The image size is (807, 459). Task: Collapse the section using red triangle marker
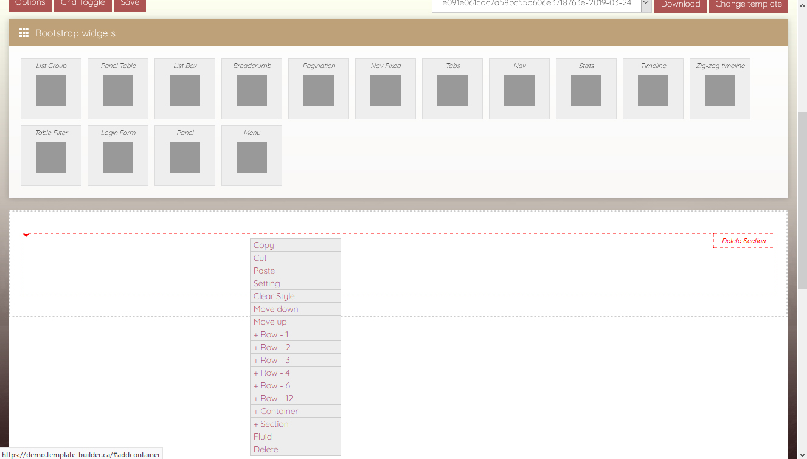(x=26, y=235)
